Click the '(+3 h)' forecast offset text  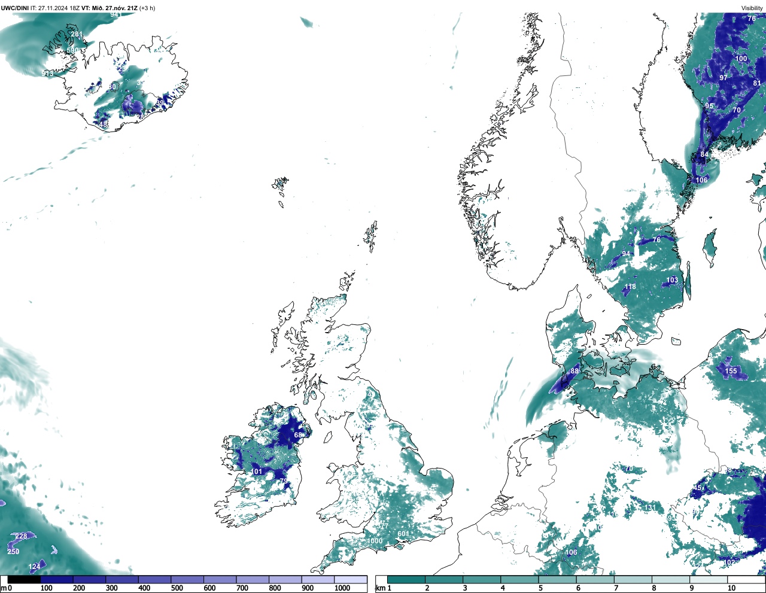coord(147,8)
